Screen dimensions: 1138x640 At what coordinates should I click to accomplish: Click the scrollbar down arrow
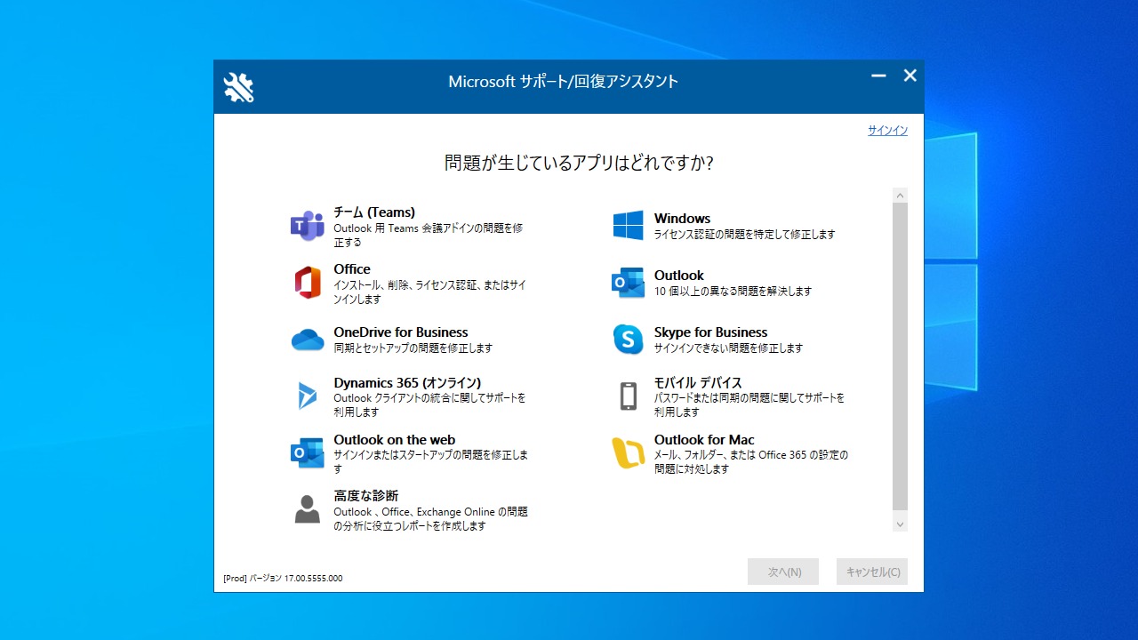[901, 524]
